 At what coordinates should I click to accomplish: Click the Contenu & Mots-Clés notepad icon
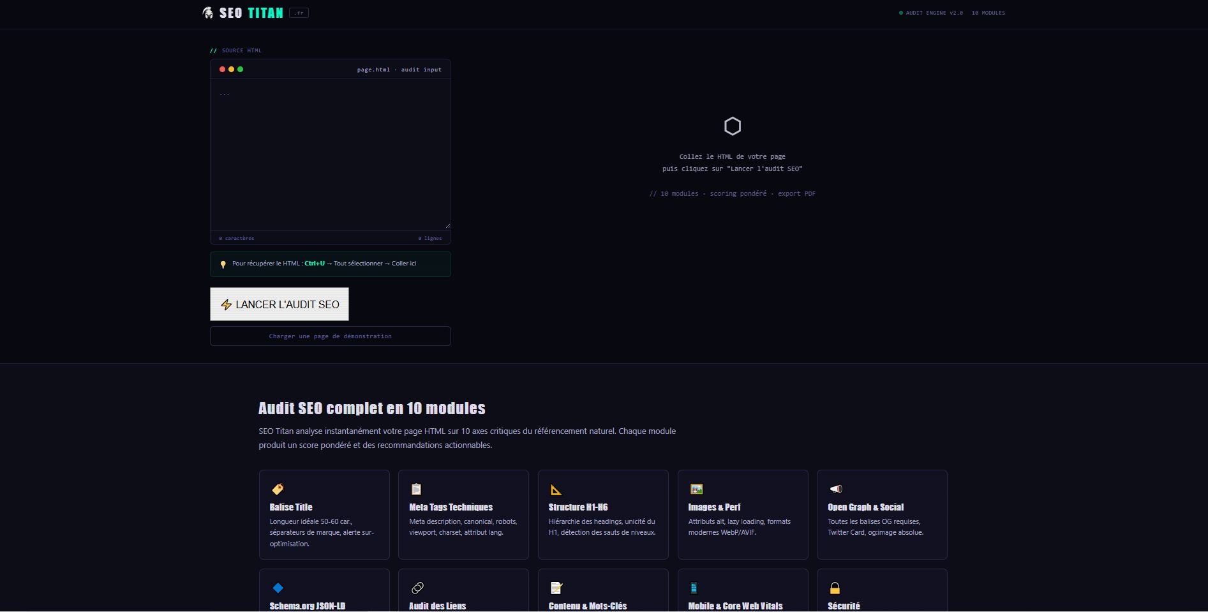click(x=556, y=588)
